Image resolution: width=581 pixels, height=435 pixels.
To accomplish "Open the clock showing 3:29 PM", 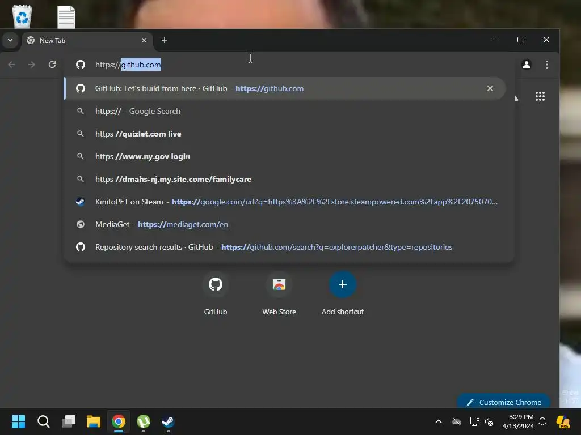I will point(518,421).
